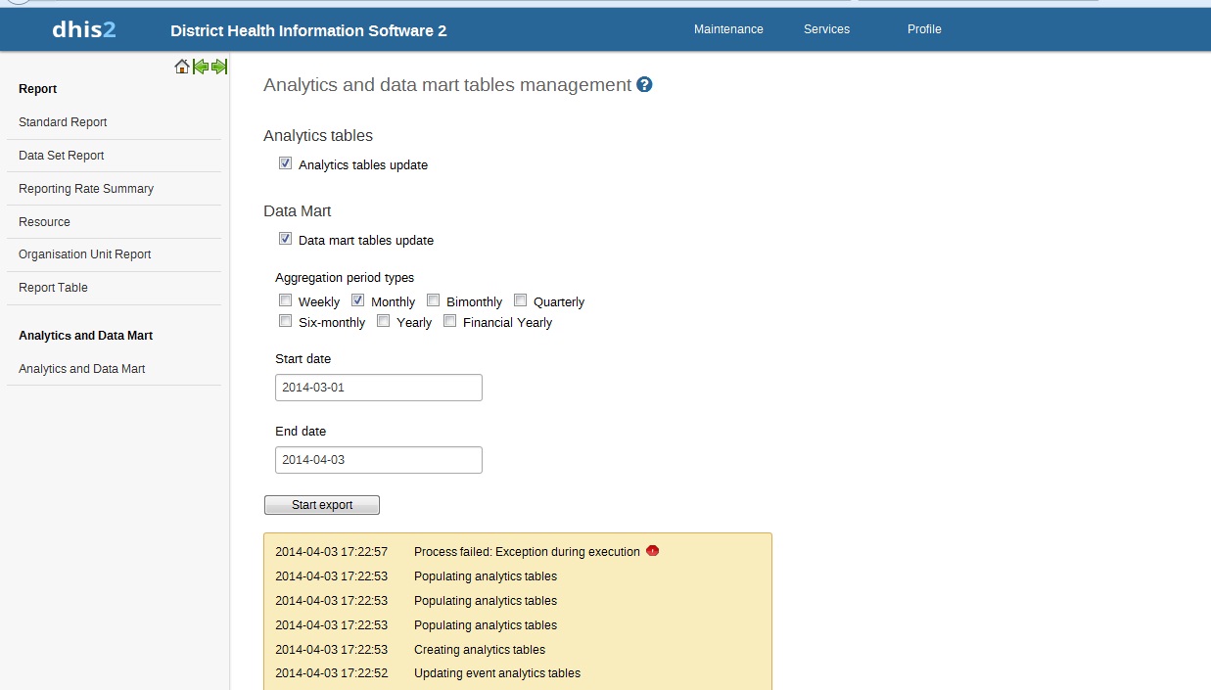Click the green collapse-menu left arrow icon
1211x690 pixels.
click(201, 67)
